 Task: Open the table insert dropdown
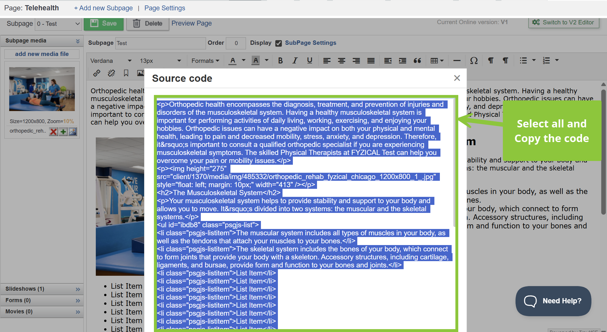click(437, 61)
